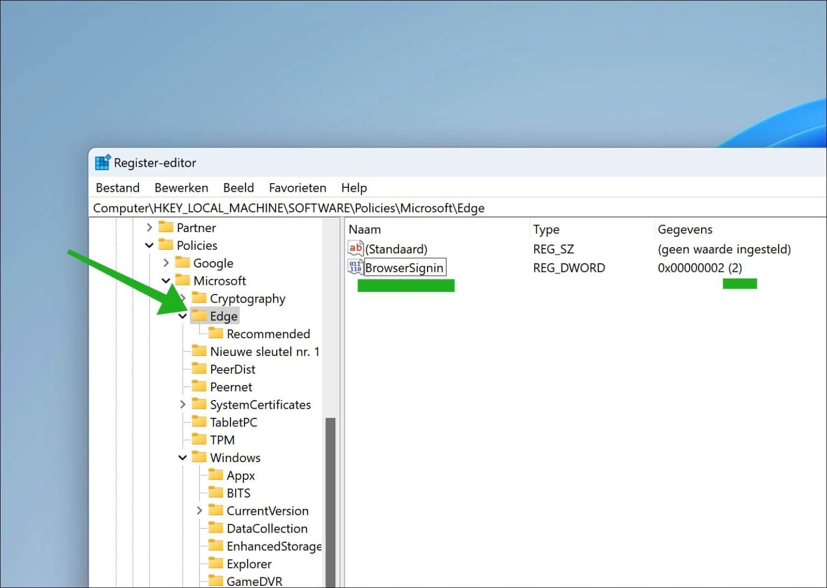
Task: Select the Edge folder icon
Action: point(199,316)
